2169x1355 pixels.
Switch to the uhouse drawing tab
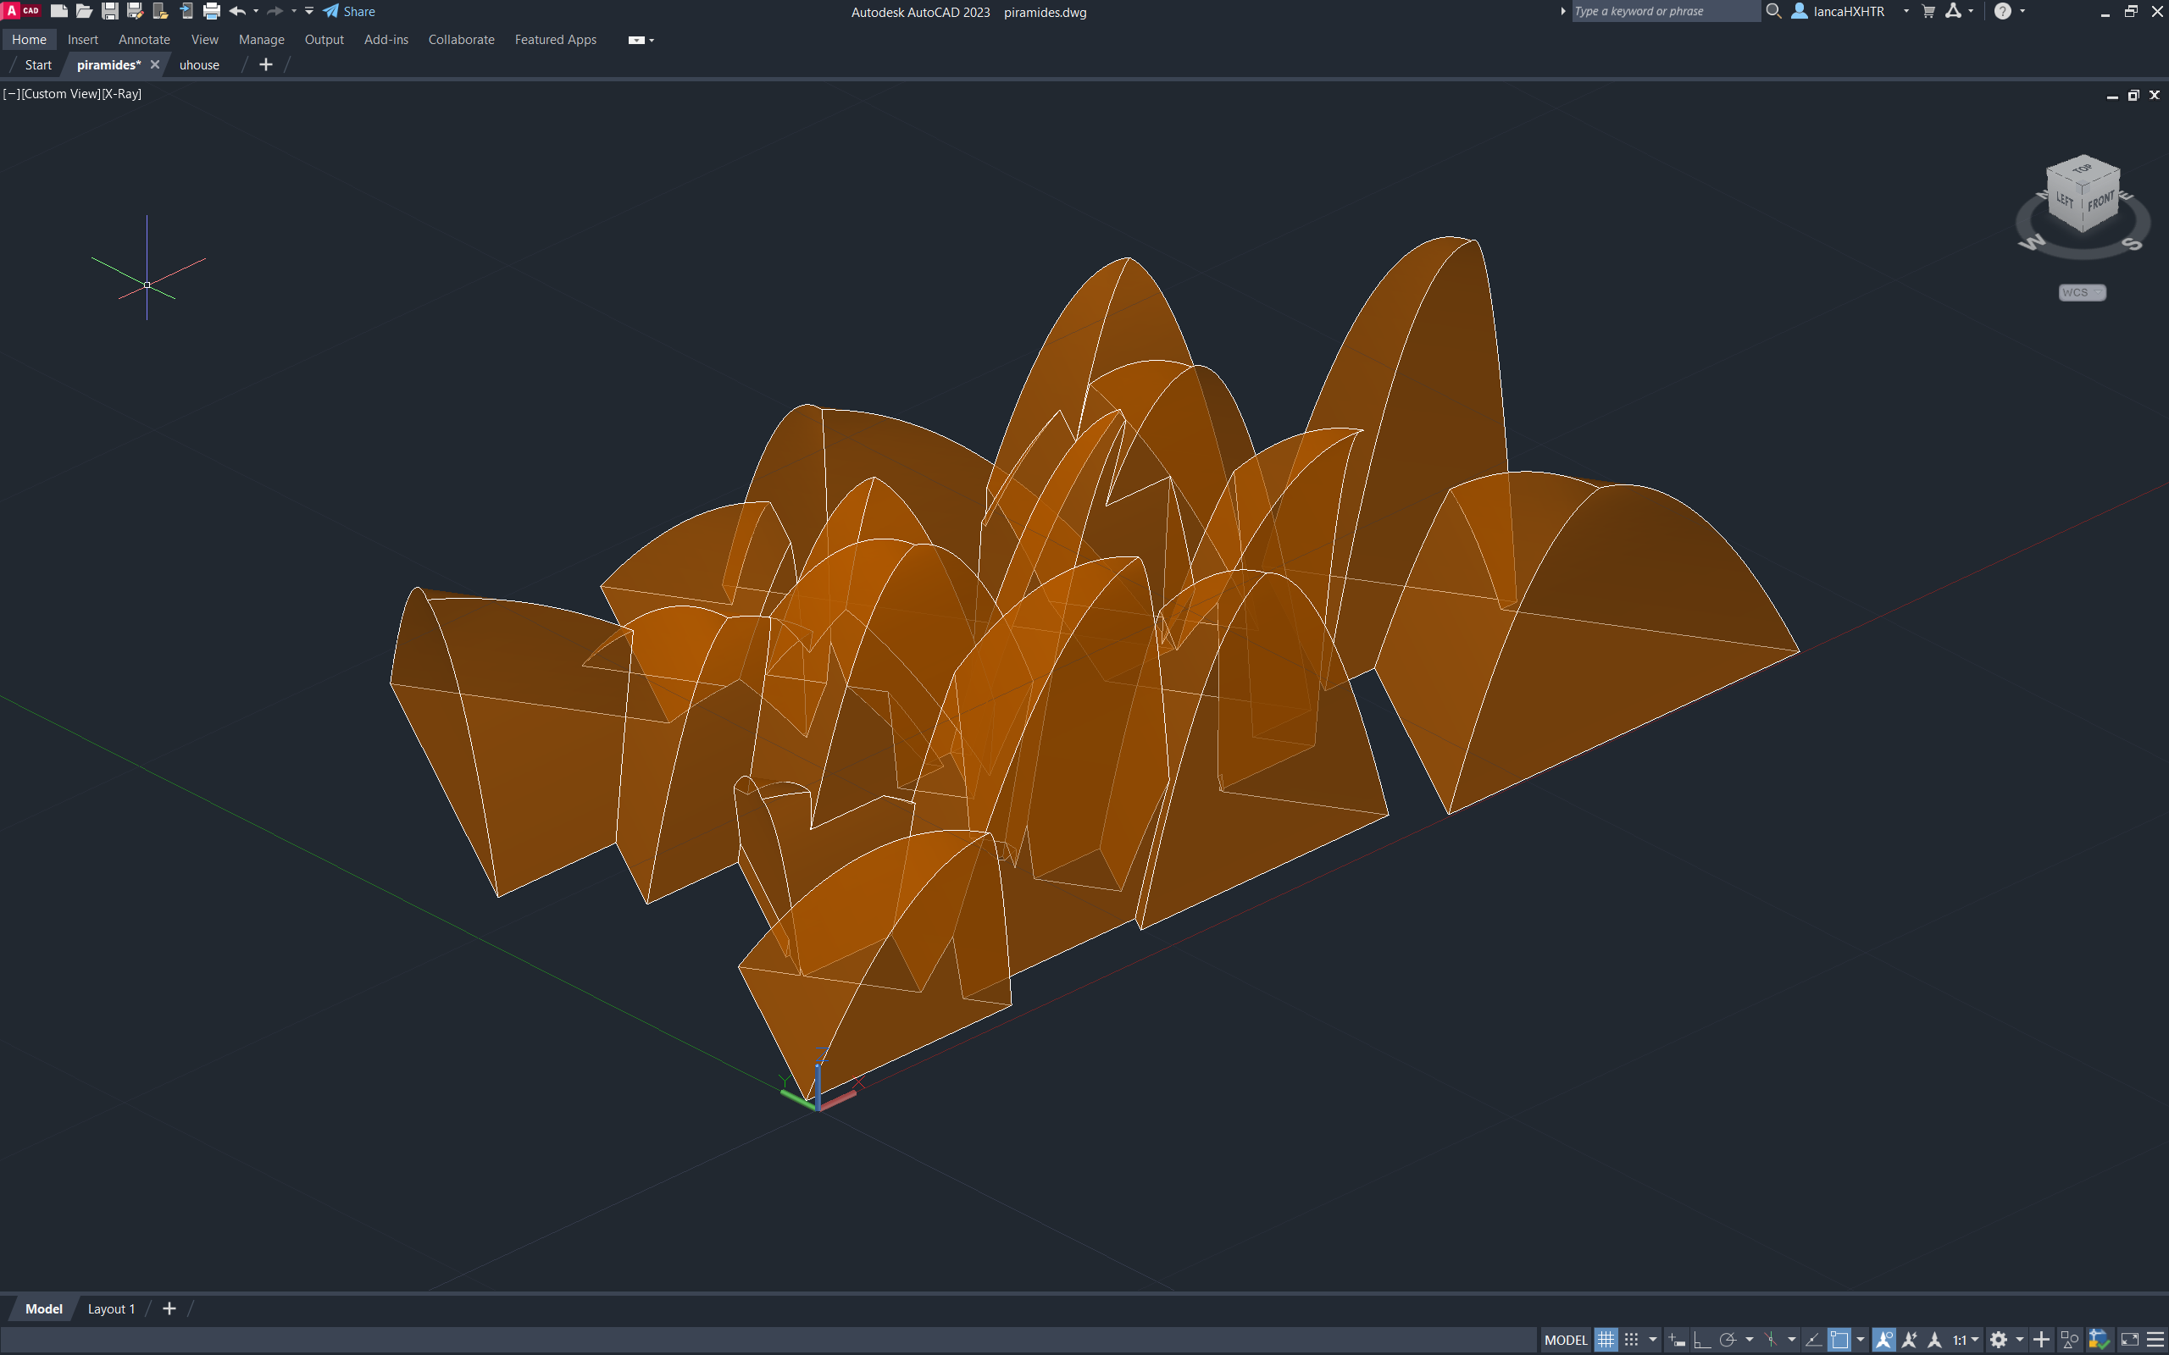pos(199,64)
